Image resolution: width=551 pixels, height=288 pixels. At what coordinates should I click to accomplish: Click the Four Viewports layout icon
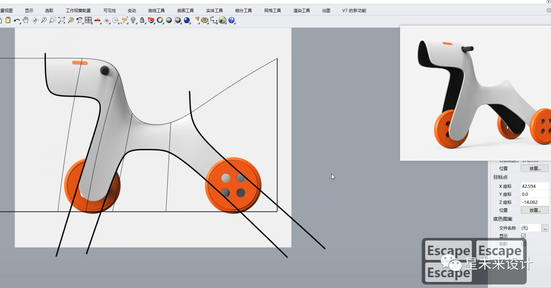(88, 20)
